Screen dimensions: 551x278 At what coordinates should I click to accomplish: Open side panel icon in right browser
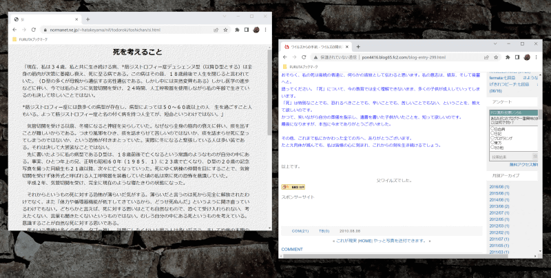click(x=517, y=57)
